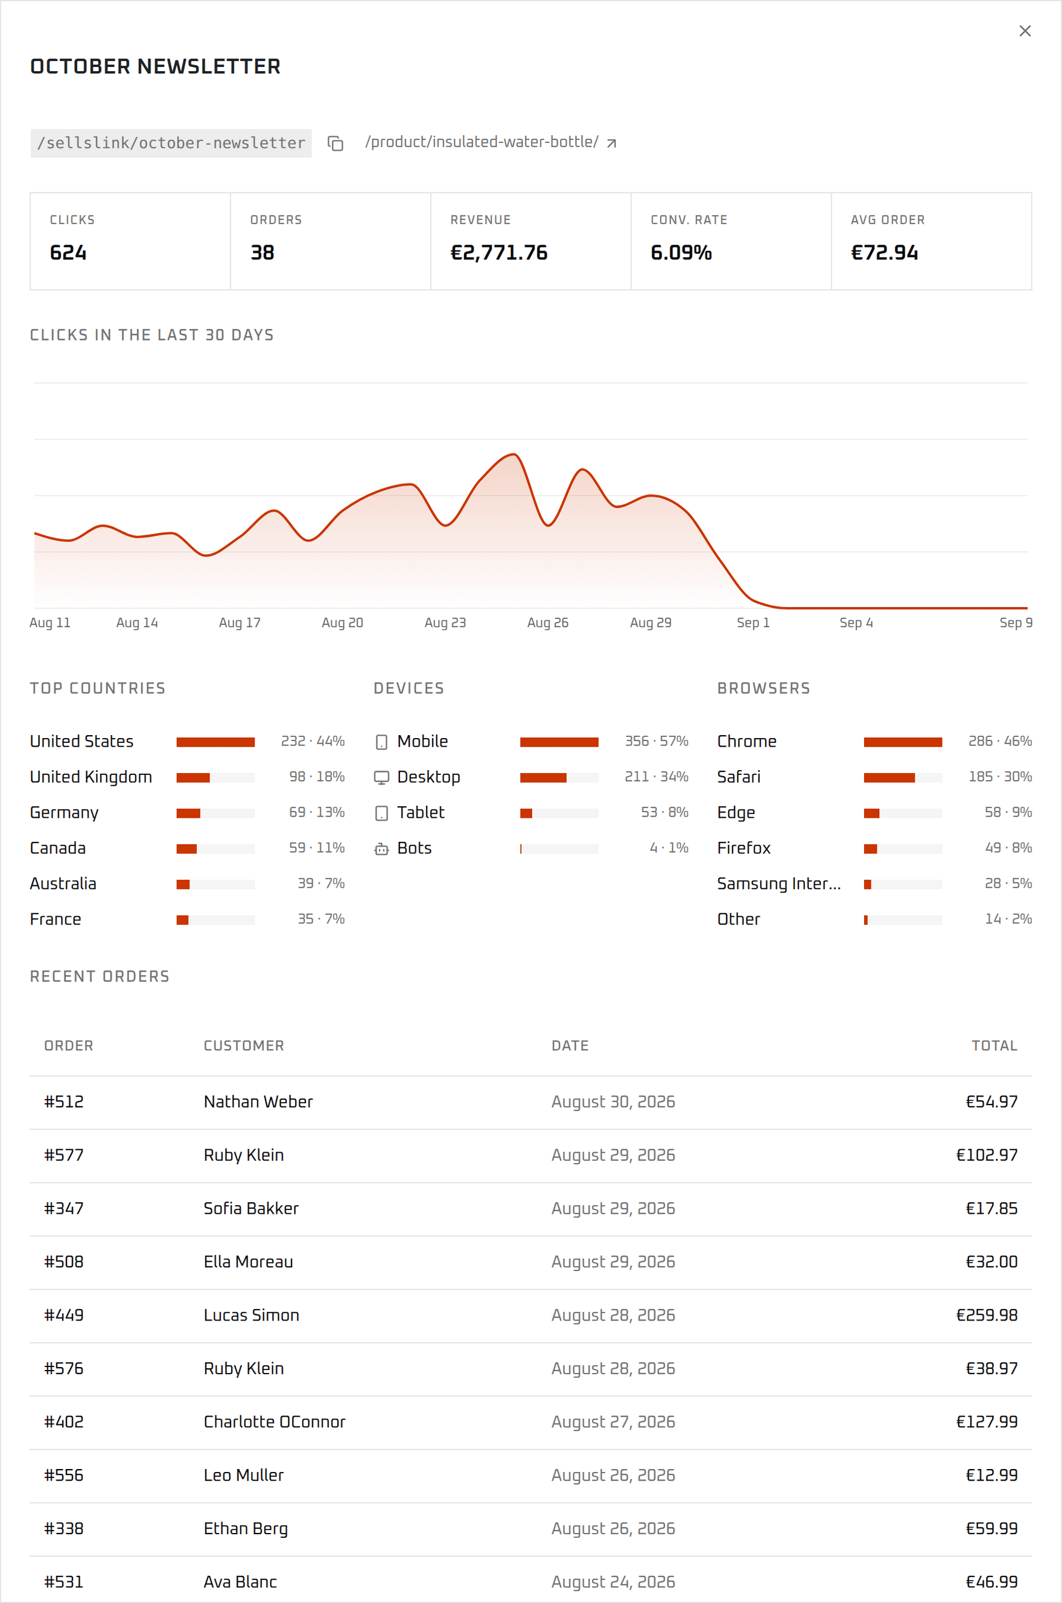This screenshot has height=1603, width=1062.
Task: Open /product/insulated-water-bottle/ link
Action: (x=482, y=142)
